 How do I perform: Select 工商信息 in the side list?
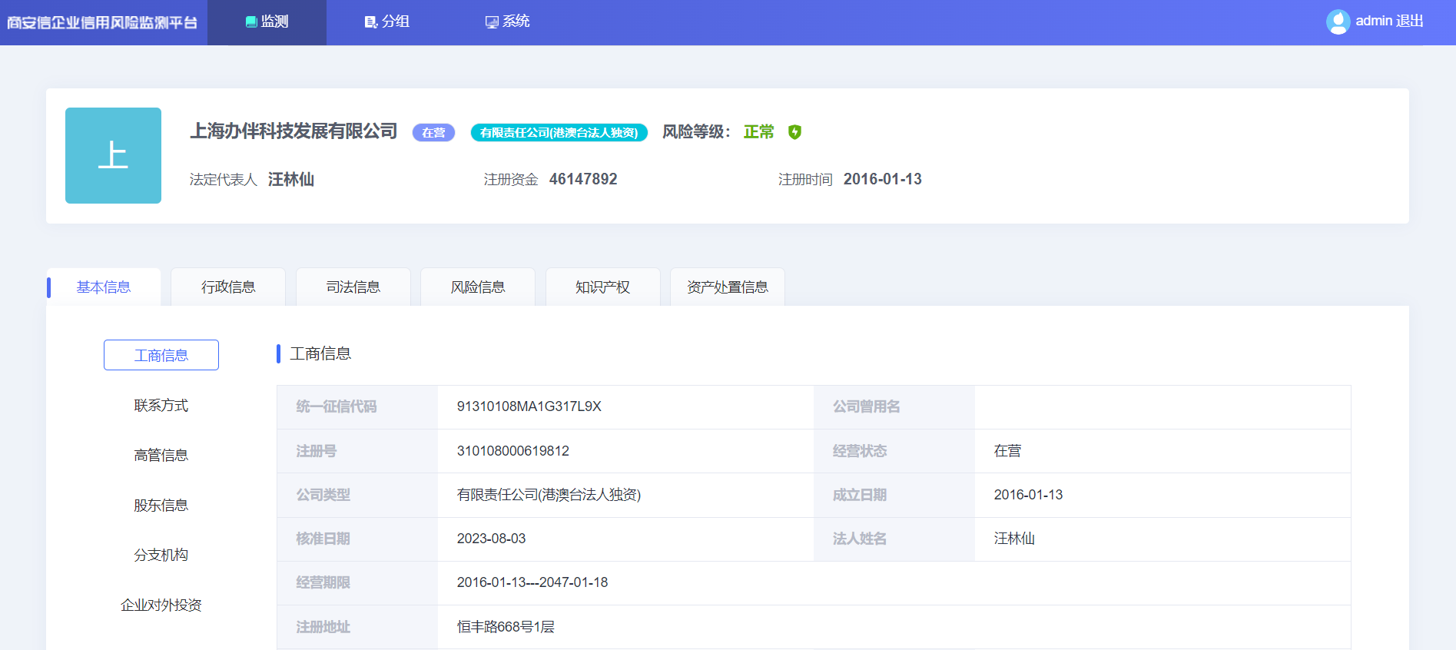[161, 355]
